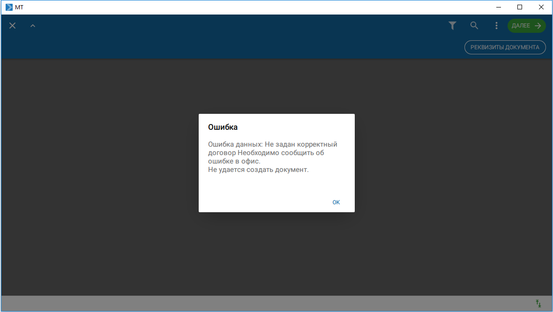Open the three-dot overflow menu
The width and height of the screenshot is (553, 312).
click(496, 26)
